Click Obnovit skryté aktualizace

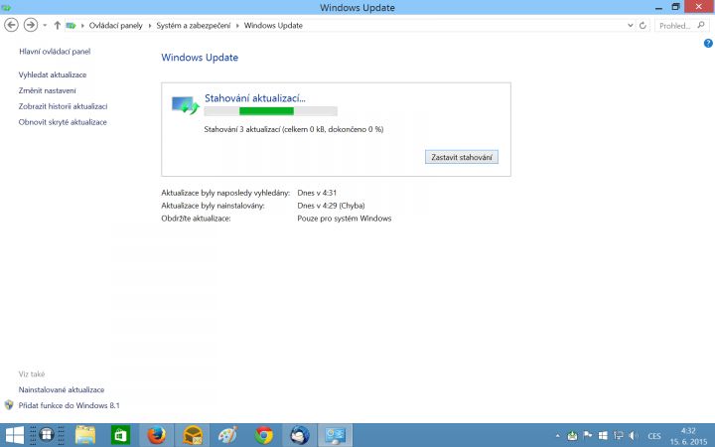[x=63, y=122]
